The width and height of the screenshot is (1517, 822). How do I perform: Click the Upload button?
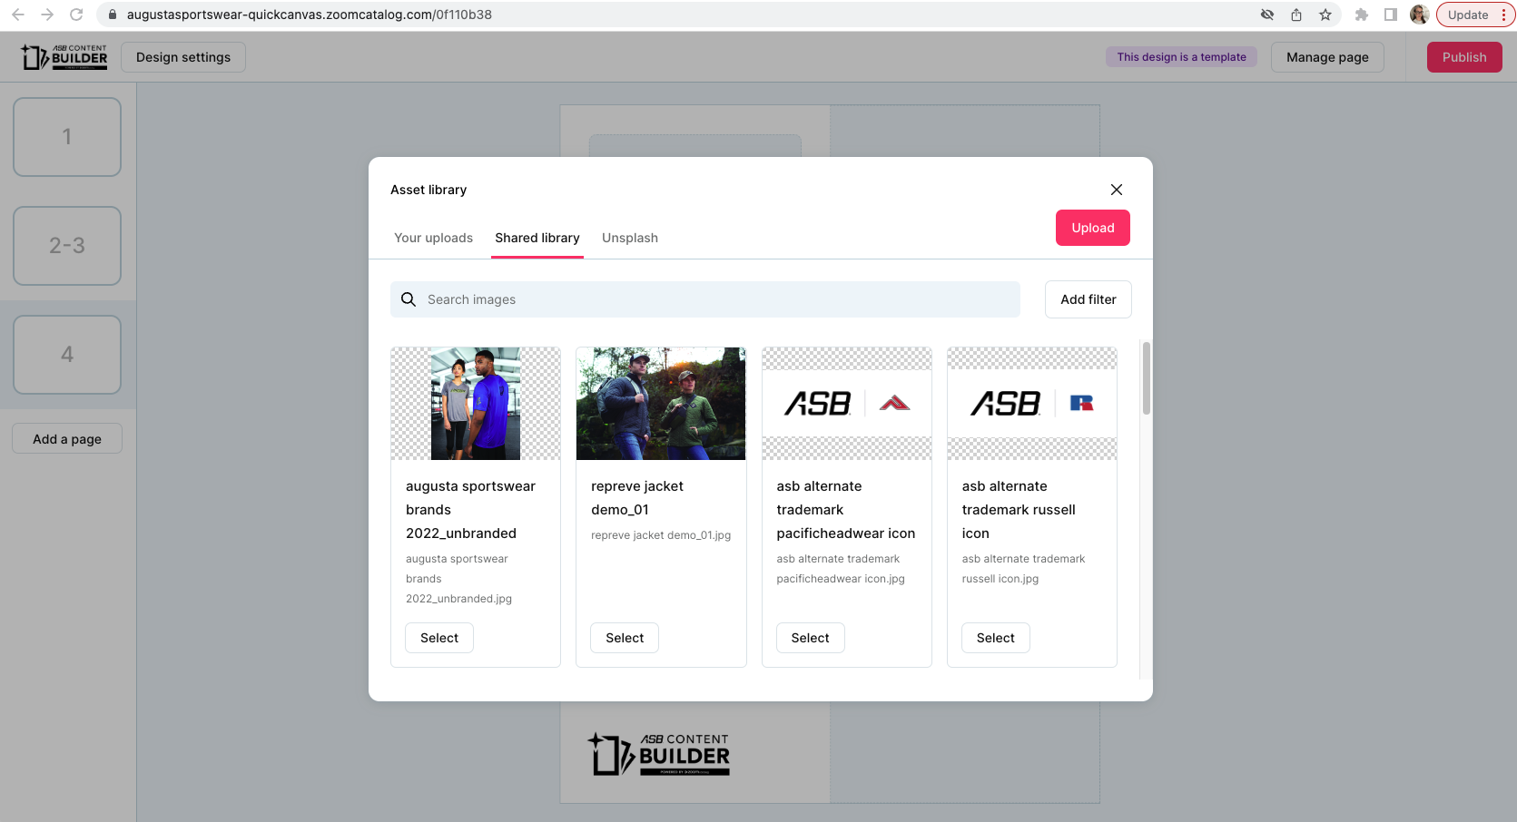1092,228
